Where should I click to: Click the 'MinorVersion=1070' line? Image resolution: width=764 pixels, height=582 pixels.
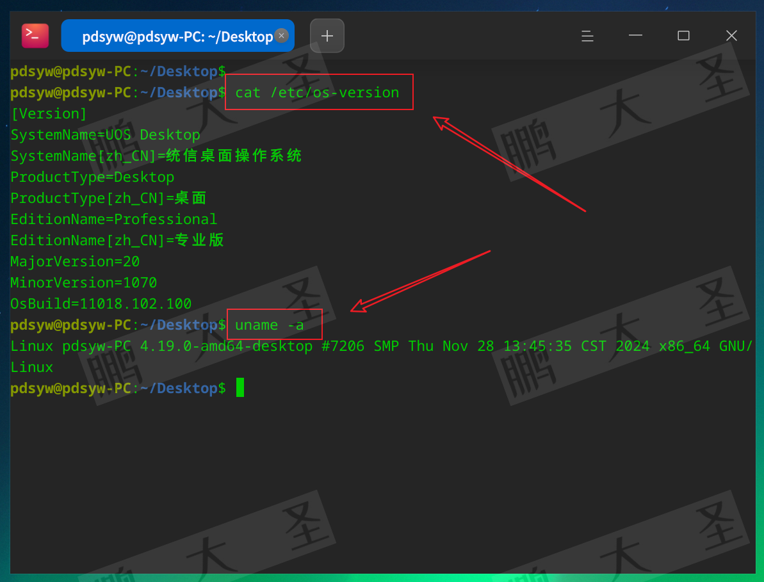point(84,282)
